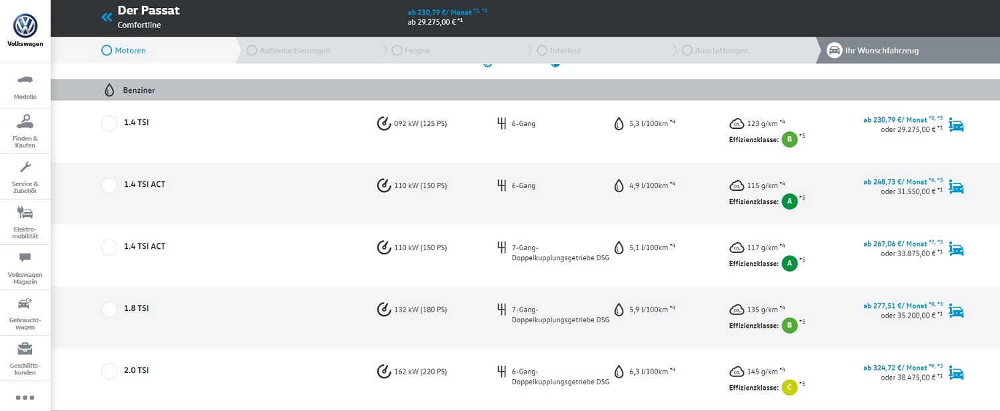Open the Ihr Wunschfahrzeug summary tab

coord(908,51)
